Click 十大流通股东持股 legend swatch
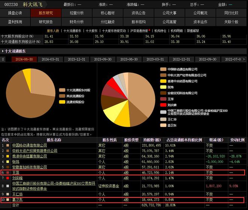Image resolution: width=248 pixels, height=210 pixels. [x=62, y=90]
